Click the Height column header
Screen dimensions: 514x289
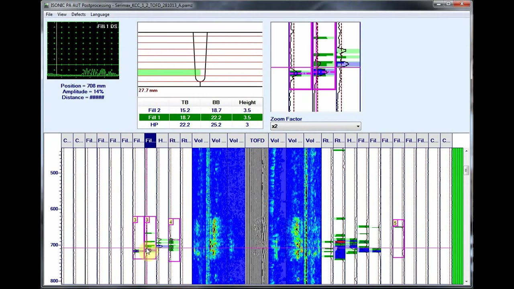coord(247,102)
